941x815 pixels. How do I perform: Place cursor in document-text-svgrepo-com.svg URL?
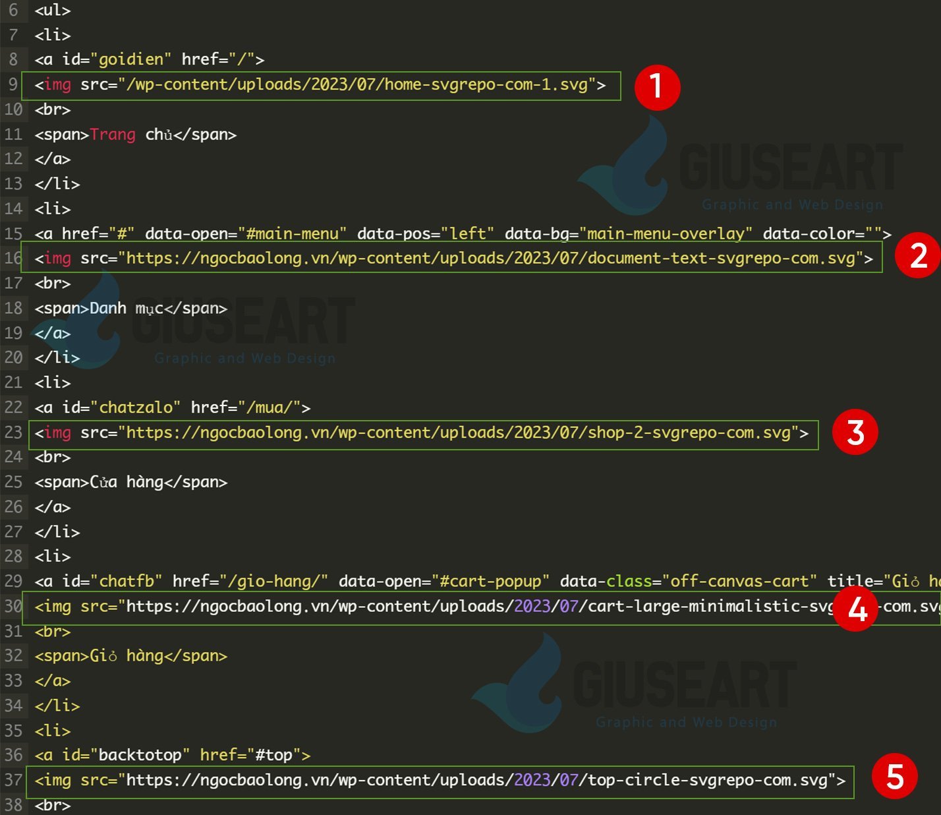(x=490, y=258)
